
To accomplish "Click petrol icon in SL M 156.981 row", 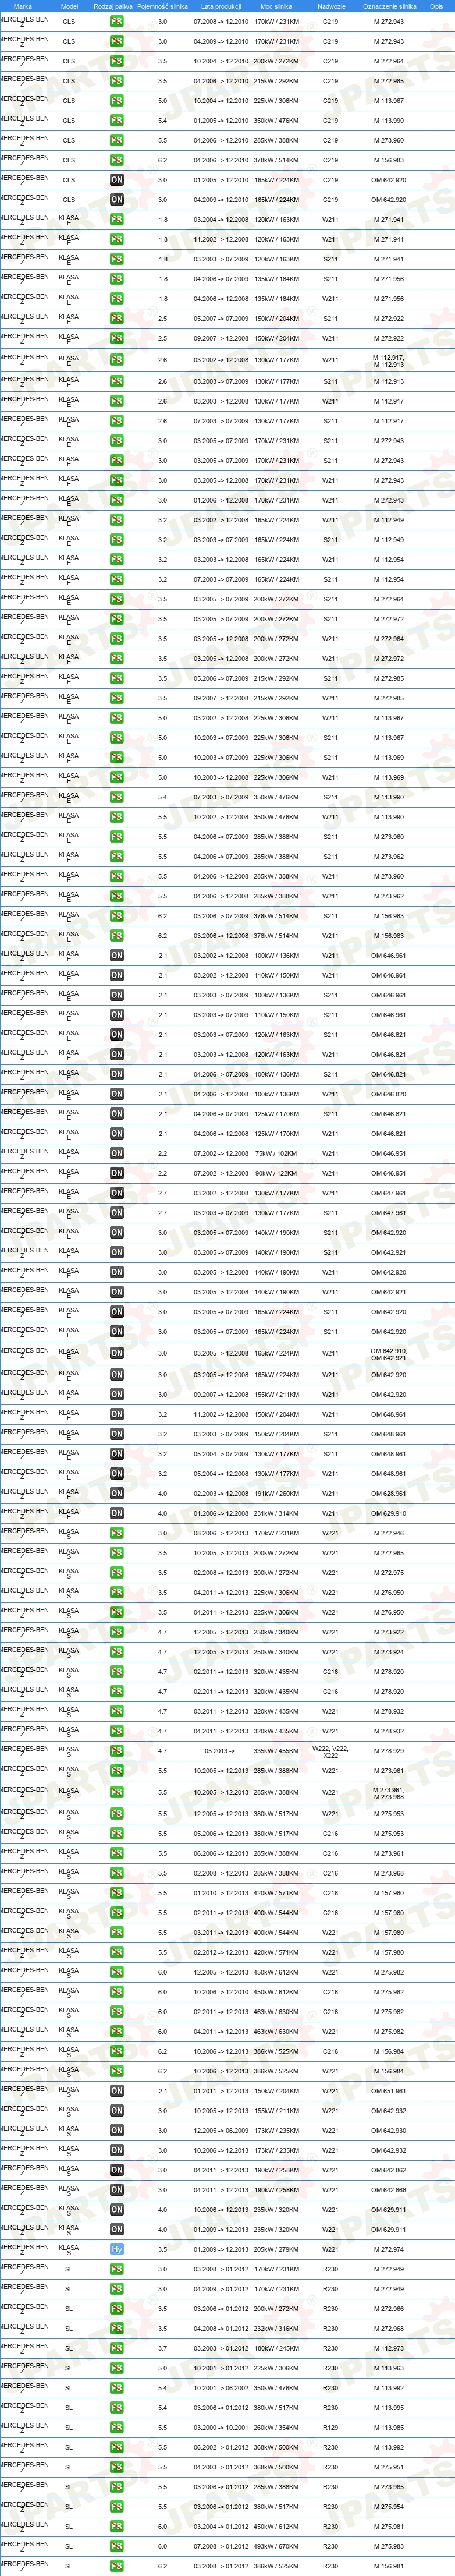I will [x=117, y=2566].
